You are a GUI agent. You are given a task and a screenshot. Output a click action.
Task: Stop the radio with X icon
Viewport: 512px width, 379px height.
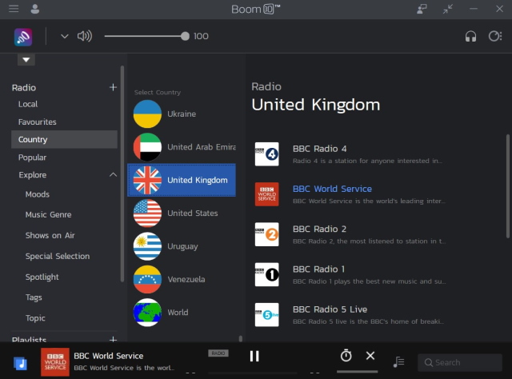coord(370,356)
